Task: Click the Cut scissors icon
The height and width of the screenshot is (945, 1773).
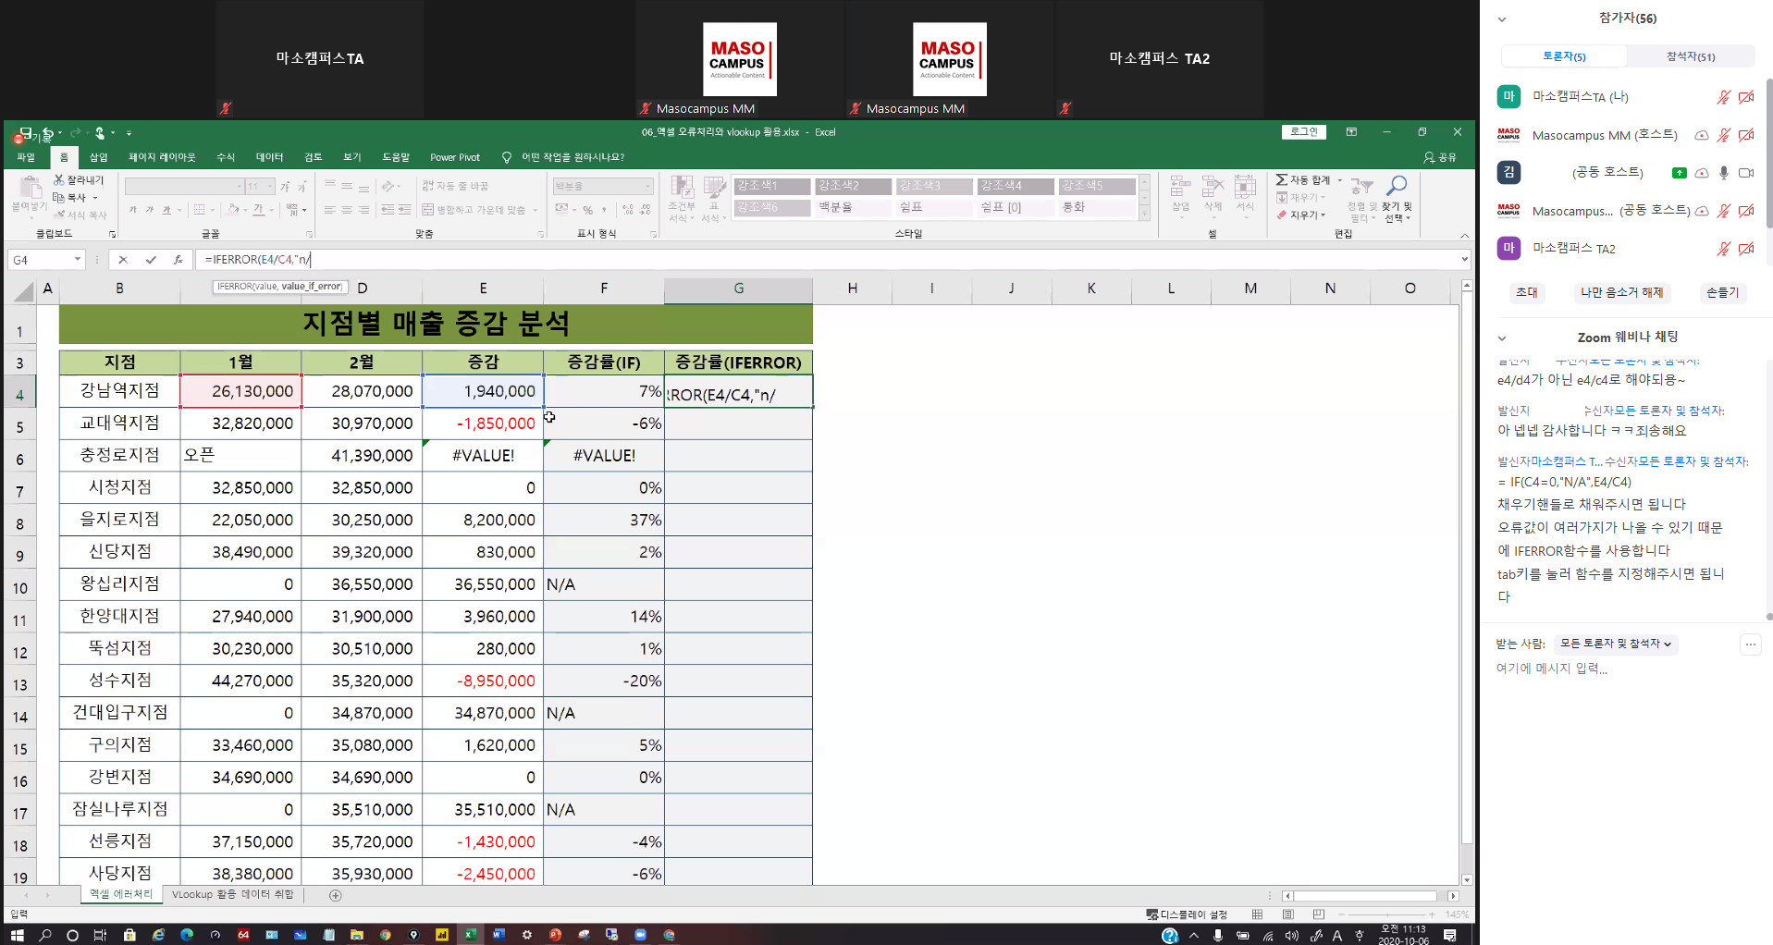Action: coord(59,179)
